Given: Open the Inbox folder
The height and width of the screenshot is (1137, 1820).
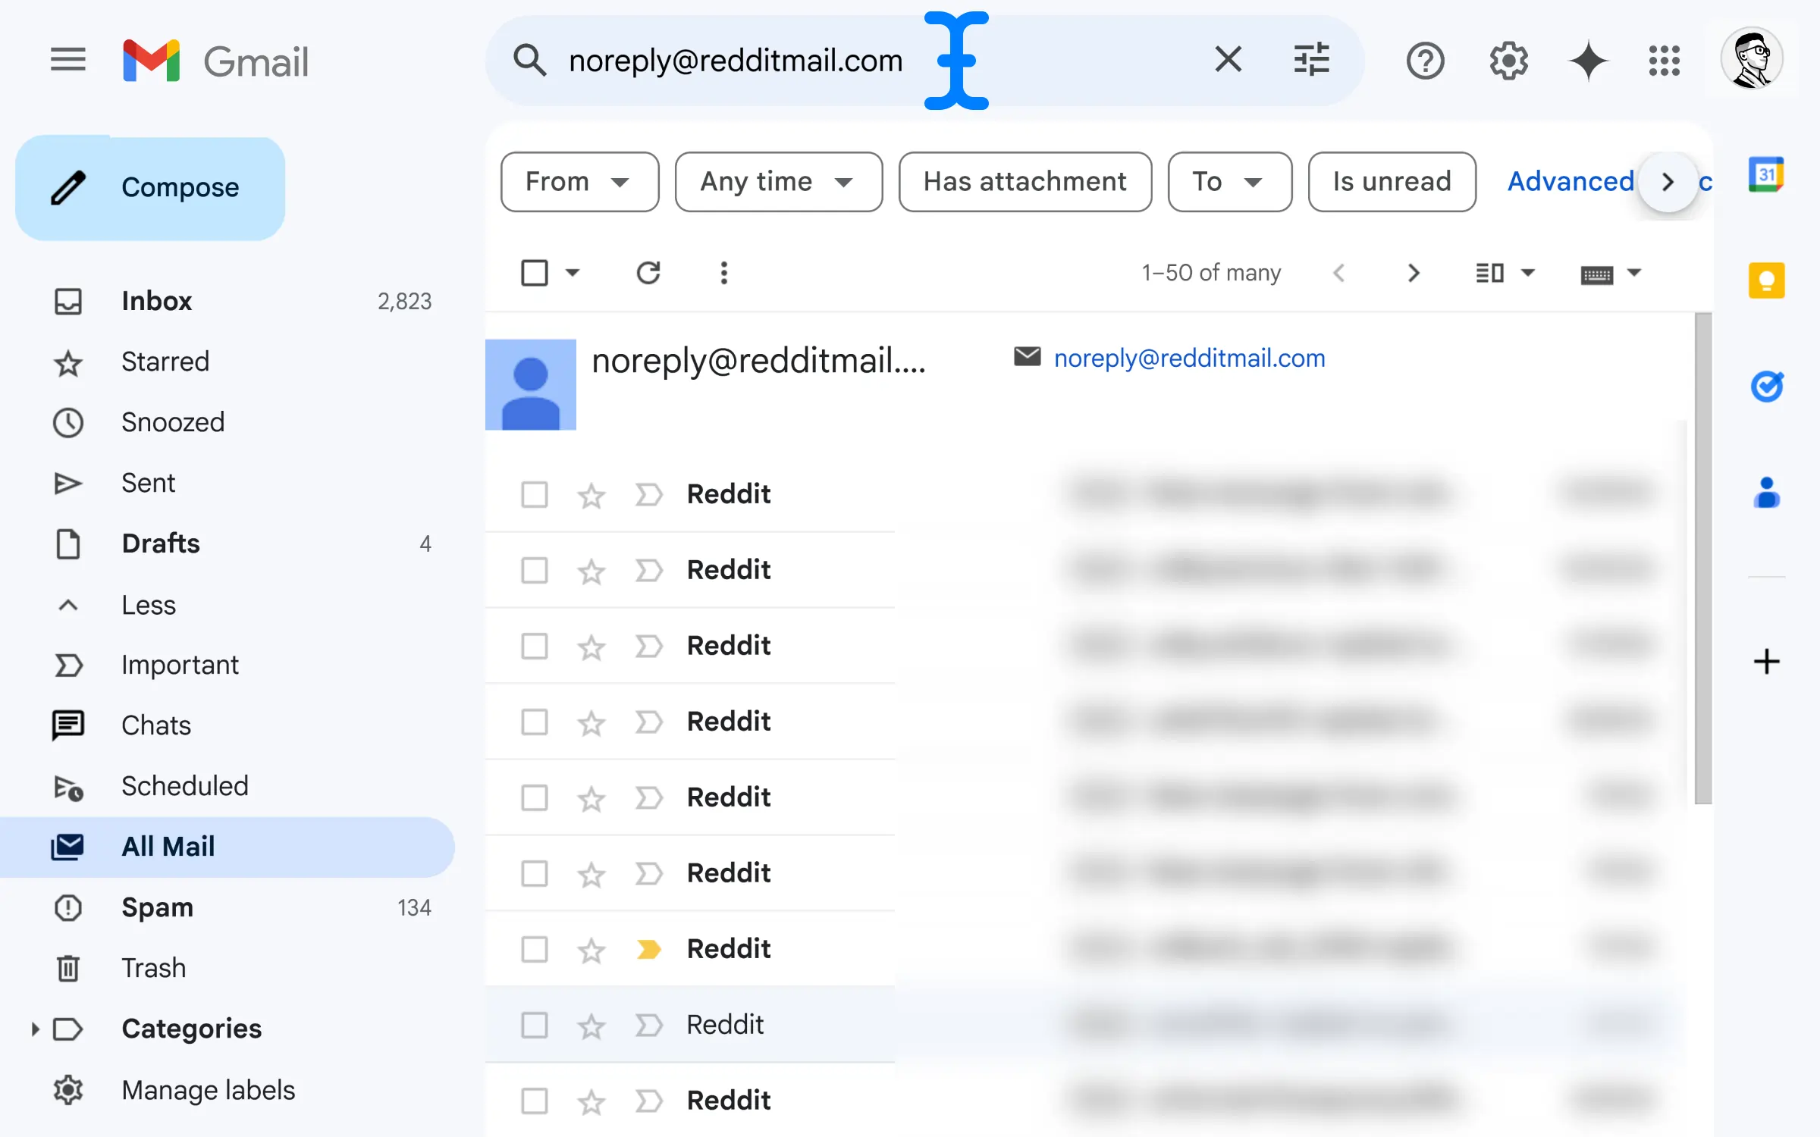Looking at the screenshot, I should 227,301.
